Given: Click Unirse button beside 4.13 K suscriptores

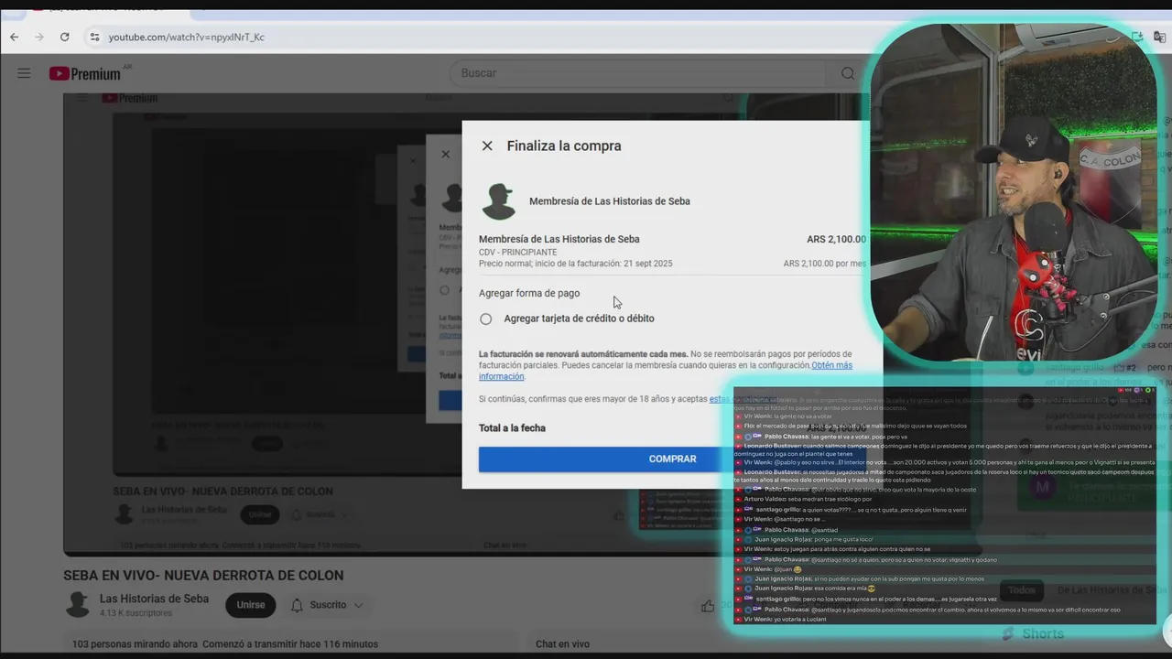Looking at the screenshot, I should [251, 605].
